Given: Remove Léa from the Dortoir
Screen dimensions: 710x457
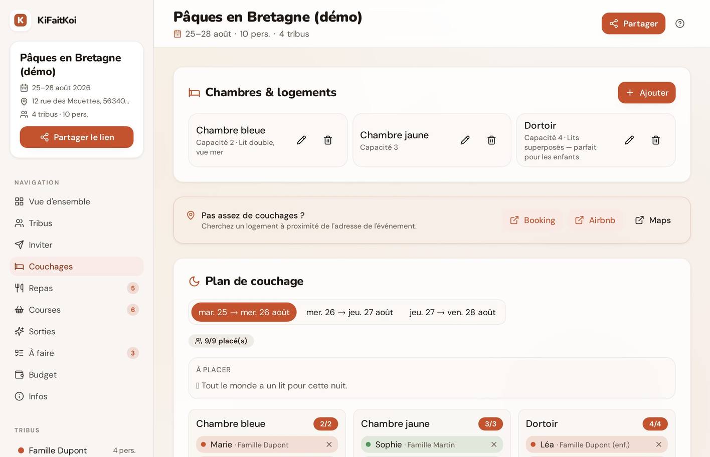Looking at the screenshot, I should click(x=659, y=444).
